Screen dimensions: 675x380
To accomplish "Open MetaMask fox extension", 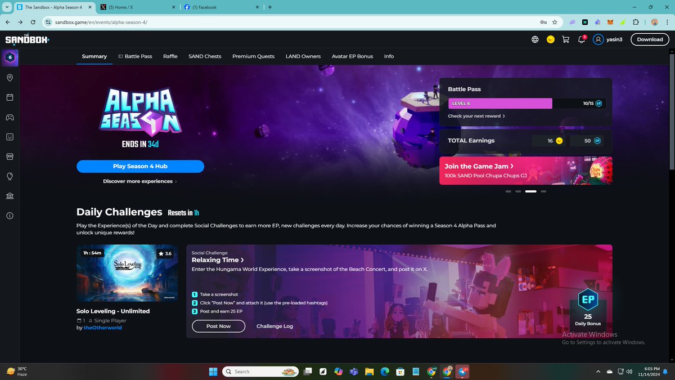I will click(610, 22).
